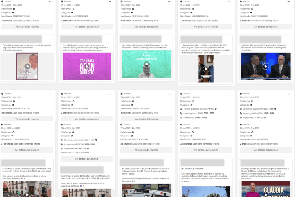Viewport: 295px width, 197px height.
Task: Open three-dot menu on ad 1088249175477496
Action: 288,125
